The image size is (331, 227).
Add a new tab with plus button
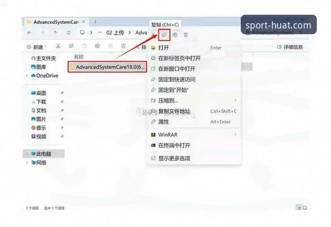click(x=95, y=22)
